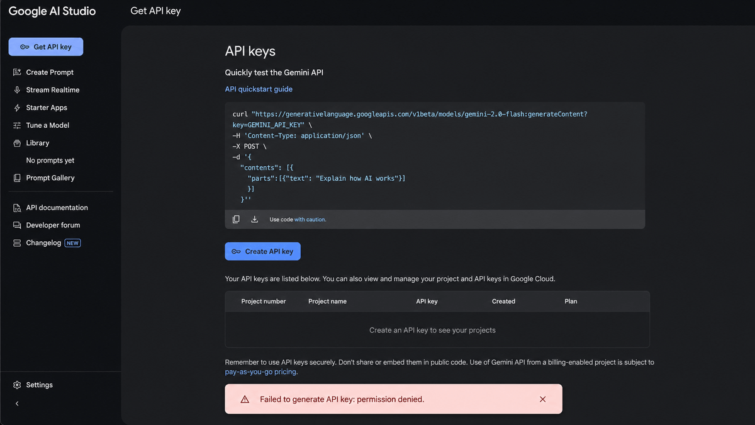Click the Developer forum chat icon

(x=17, y=225)
